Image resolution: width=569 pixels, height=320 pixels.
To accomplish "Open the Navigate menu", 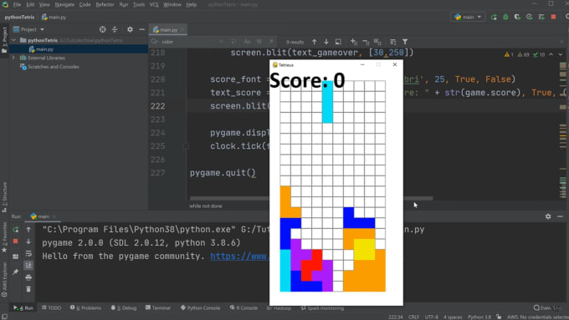I will [x=64, y=5].
